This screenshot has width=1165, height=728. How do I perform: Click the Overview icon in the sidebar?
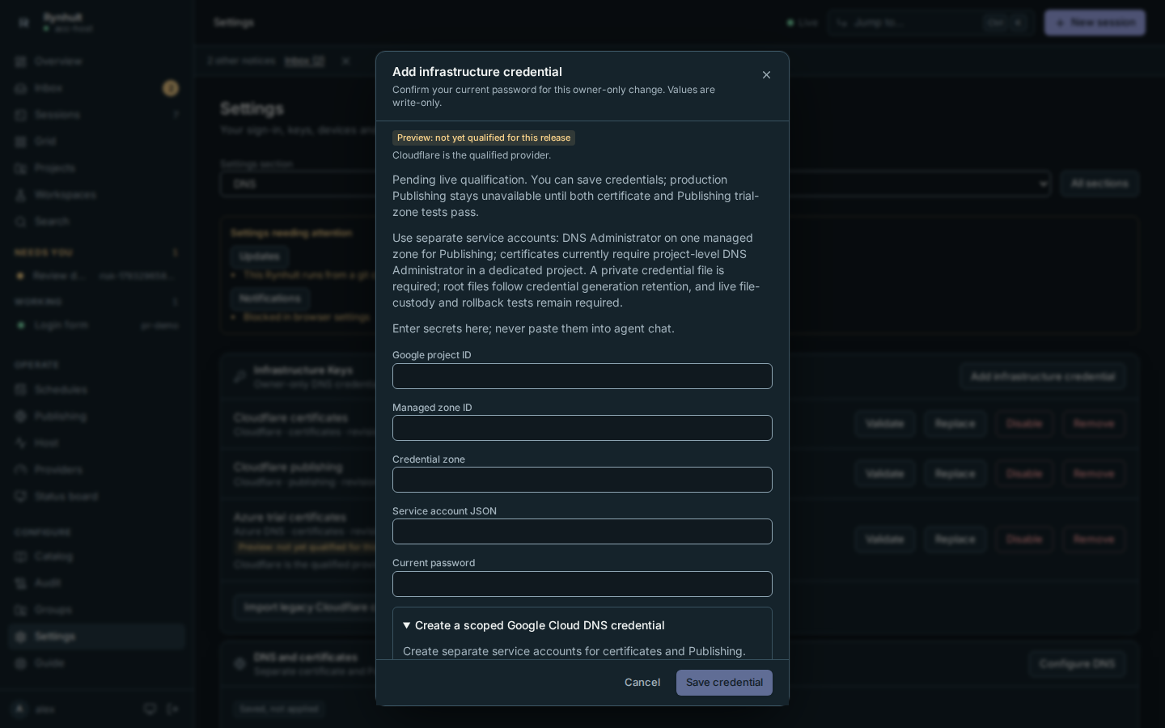[21, 61]
